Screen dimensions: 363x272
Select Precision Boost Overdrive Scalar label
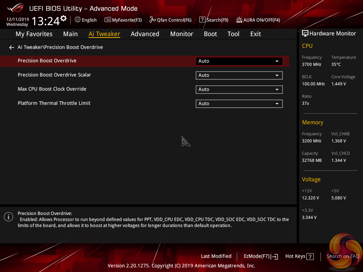[54, 75]
